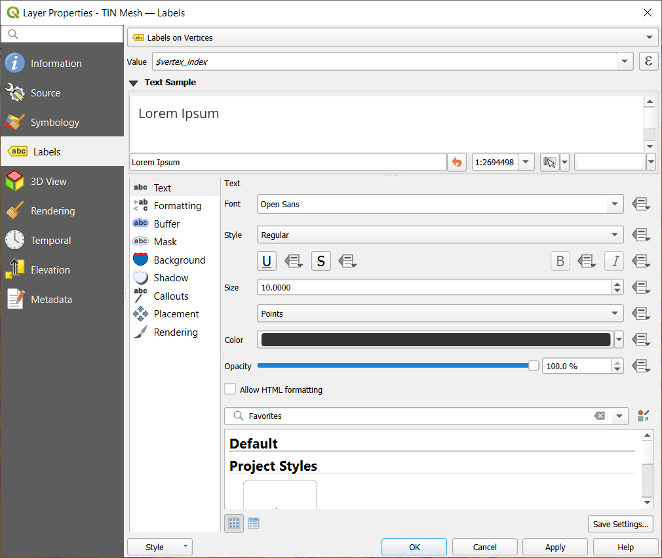Click the Lorem Ipsum sample text field
The width and height of the screenshot is (662, 558).
point(288,162)
